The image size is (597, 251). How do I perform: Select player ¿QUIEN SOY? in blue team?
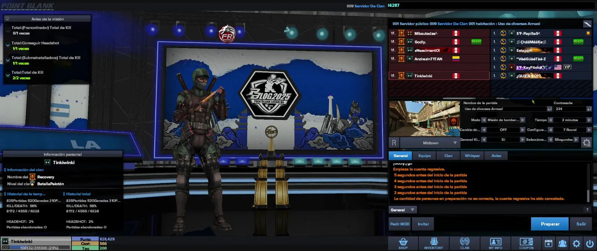coord(541,76)
